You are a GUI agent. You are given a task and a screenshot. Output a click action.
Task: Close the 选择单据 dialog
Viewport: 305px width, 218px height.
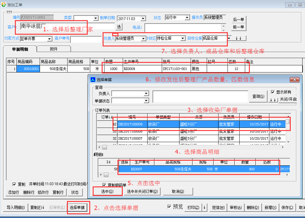(x=294, y=80)
